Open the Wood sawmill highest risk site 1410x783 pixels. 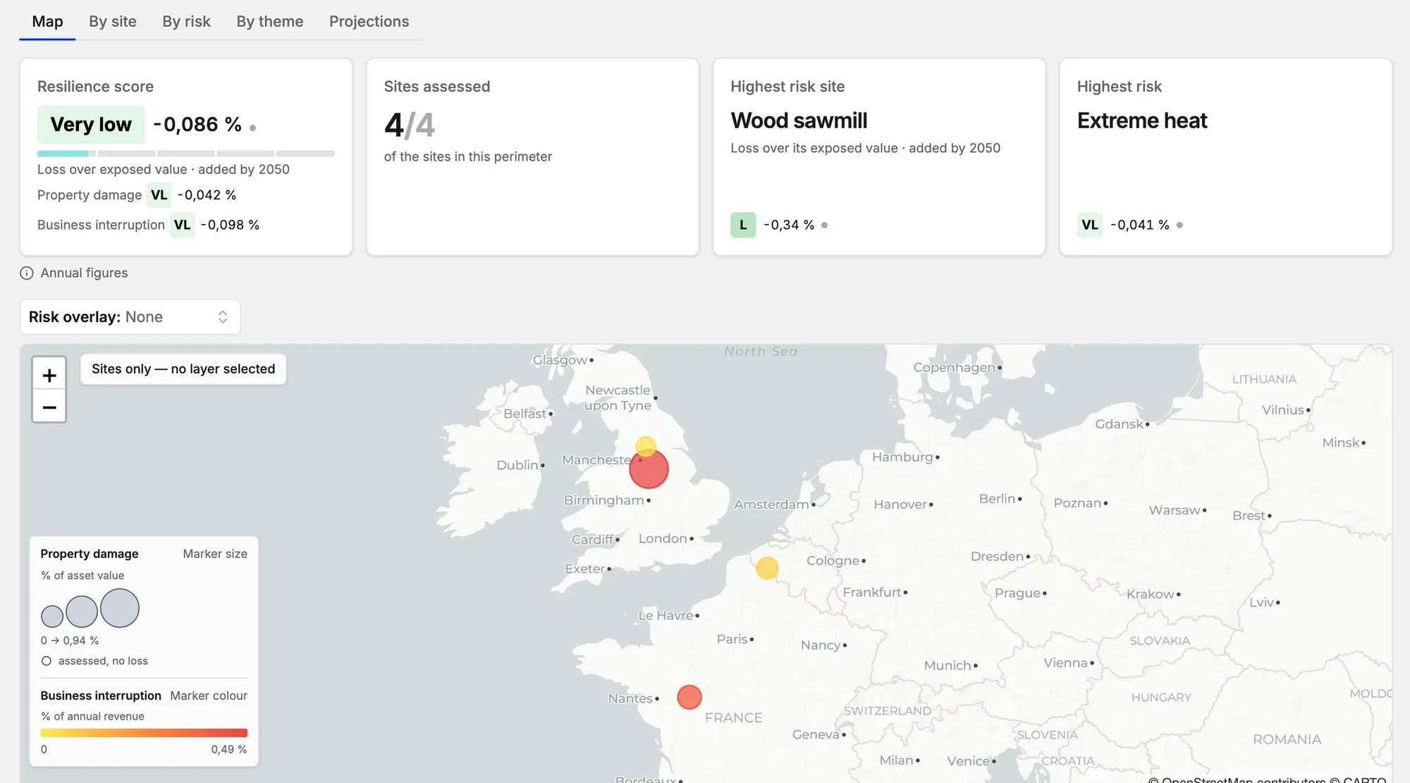pos(799,121)
